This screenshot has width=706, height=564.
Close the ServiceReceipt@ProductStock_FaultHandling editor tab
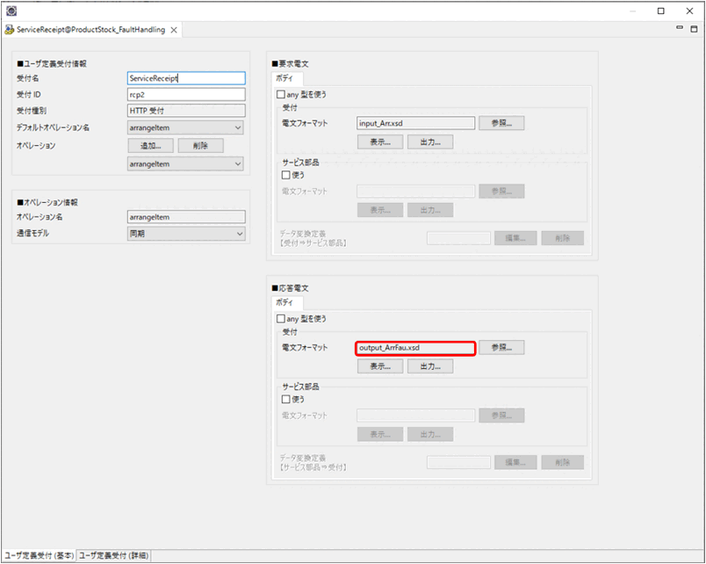(174, 30)
